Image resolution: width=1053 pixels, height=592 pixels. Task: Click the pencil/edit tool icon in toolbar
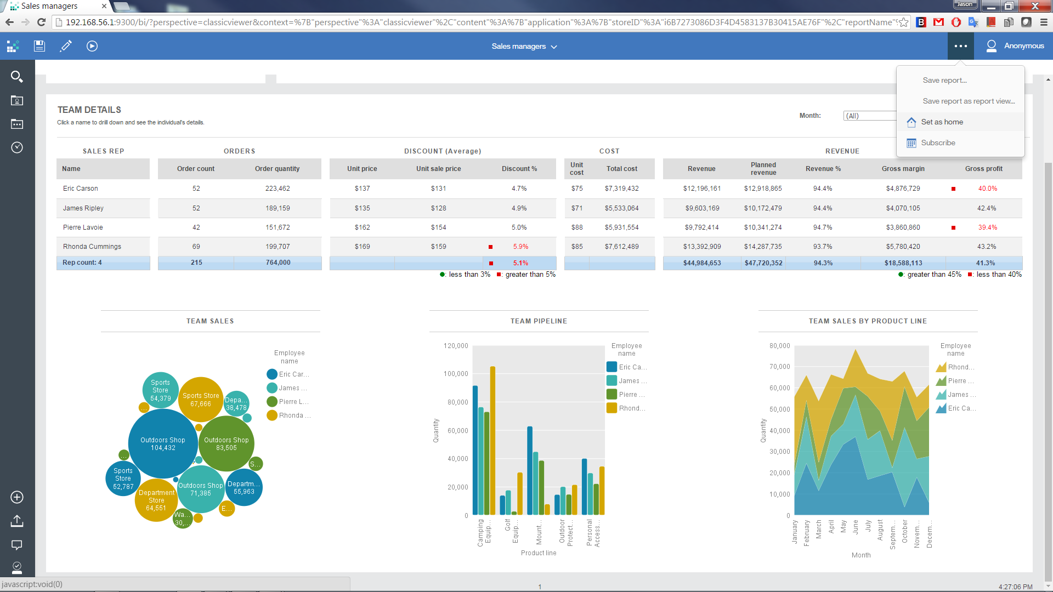(x=66, y=45)
